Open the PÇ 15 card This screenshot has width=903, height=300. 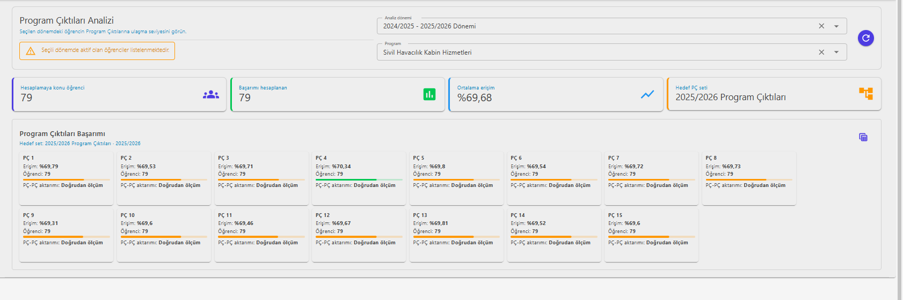click(651, 236)
